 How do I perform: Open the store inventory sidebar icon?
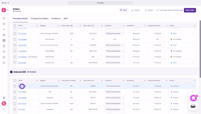coord(4,57)
